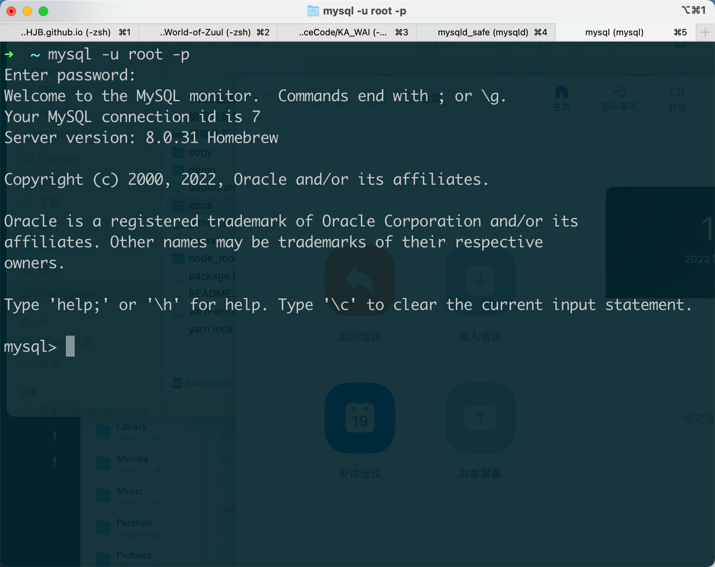Screen dimensions: 715x567
Task: Go to the mysqld_safe (mysqld) tab
Action: pyautogui.click(x=486, y=32)
